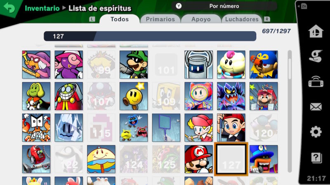Click Inventario in the breadcrumb

[42, 8]
